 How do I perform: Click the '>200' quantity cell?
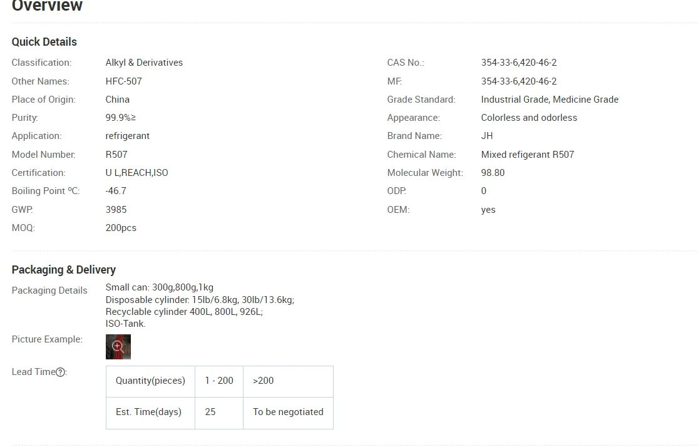[288, 381]
